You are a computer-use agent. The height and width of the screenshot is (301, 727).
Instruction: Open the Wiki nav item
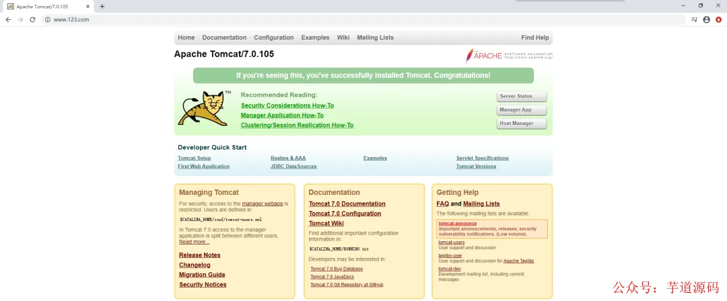(x=343, y=38)
